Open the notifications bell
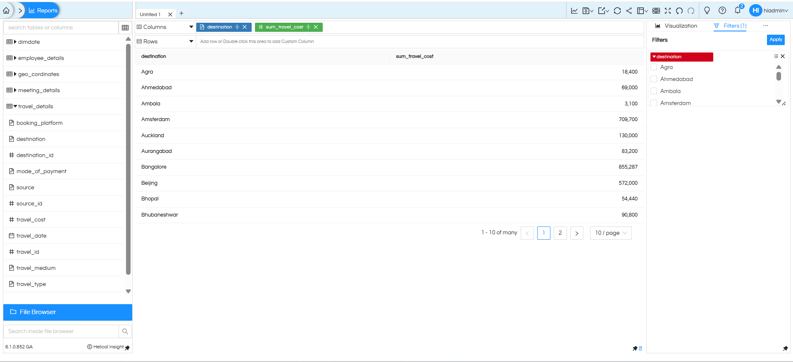 (738, 11)
